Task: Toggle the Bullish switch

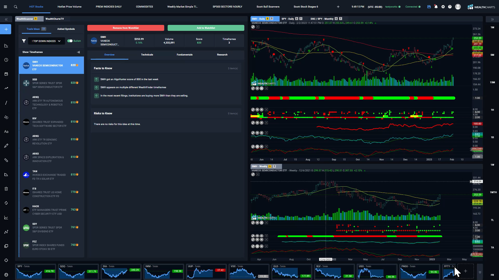Action: 70,41
